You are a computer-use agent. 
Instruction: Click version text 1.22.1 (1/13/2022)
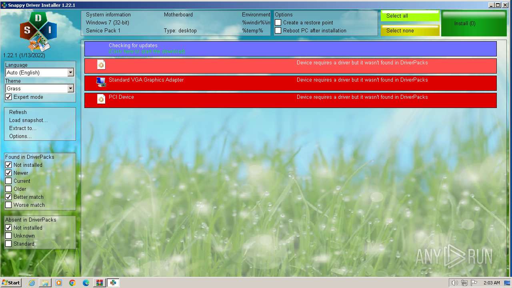24,56
